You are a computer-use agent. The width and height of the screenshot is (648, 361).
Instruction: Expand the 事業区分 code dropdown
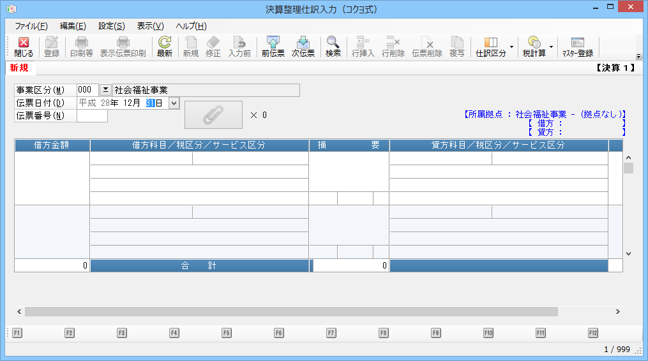tap(105, 91)
